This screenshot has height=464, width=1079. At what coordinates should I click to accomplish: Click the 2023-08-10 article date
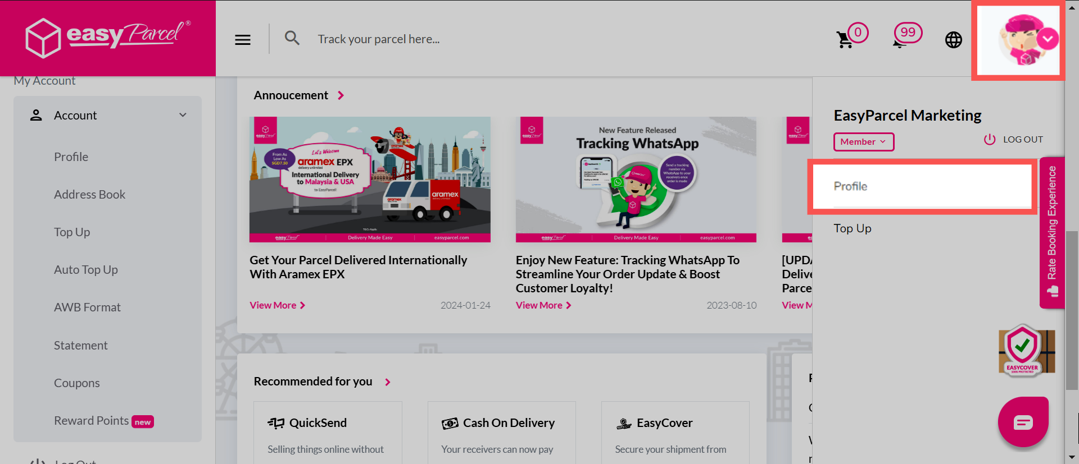pyautogui.click(x=732, y=305)
